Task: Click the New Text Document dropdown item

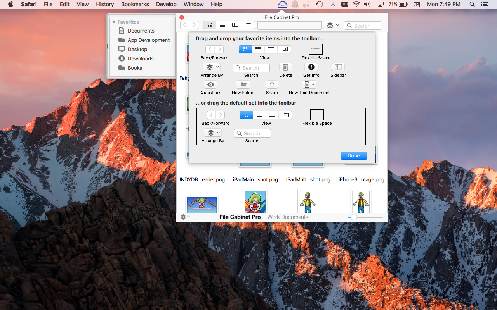Action: [x=309, y=84]
